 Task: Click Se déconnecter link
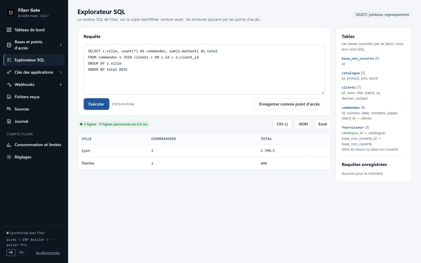coord(48,253)
